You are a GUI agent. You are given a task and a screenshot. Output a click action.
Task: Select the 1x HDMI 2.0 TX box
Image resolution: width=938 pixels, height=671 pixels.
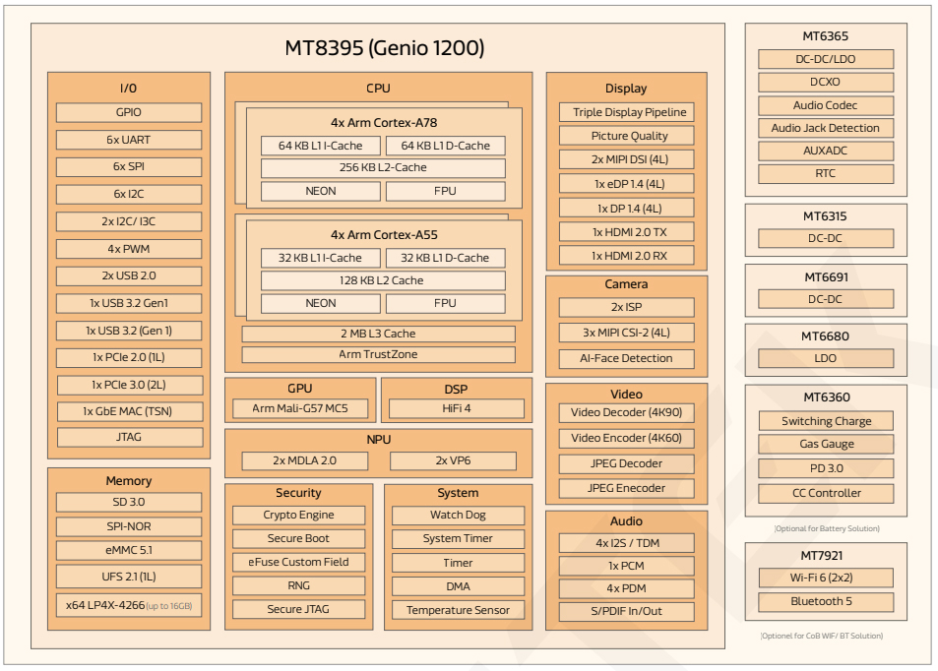(x=626, y=231)
